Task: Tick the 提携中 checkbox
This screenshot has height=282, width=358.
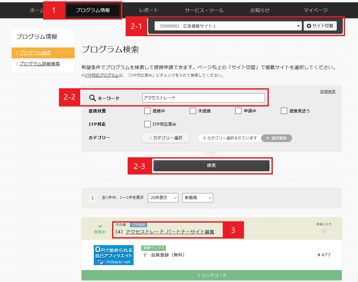Action: click(148, 111)
